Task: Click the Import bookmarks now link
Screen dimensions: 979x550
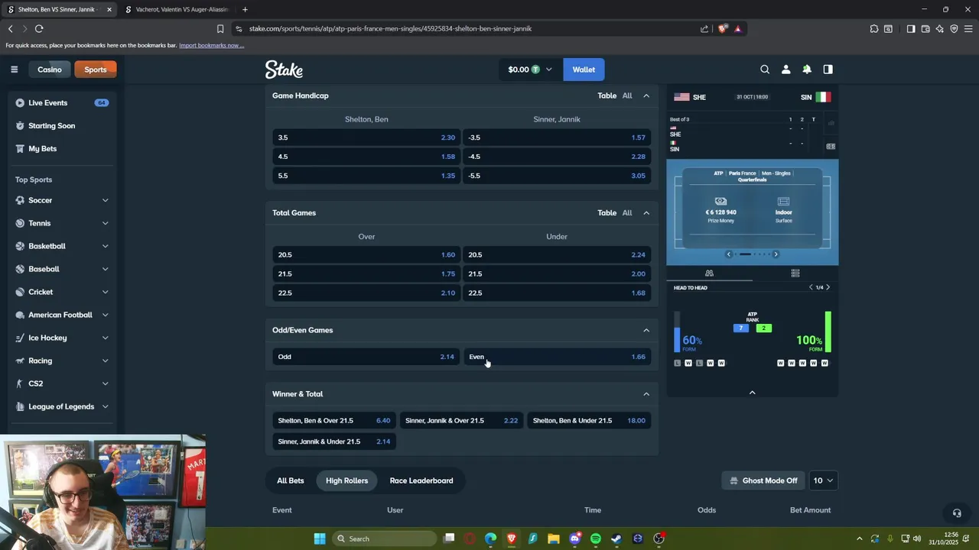Action: tap(211, 46)
